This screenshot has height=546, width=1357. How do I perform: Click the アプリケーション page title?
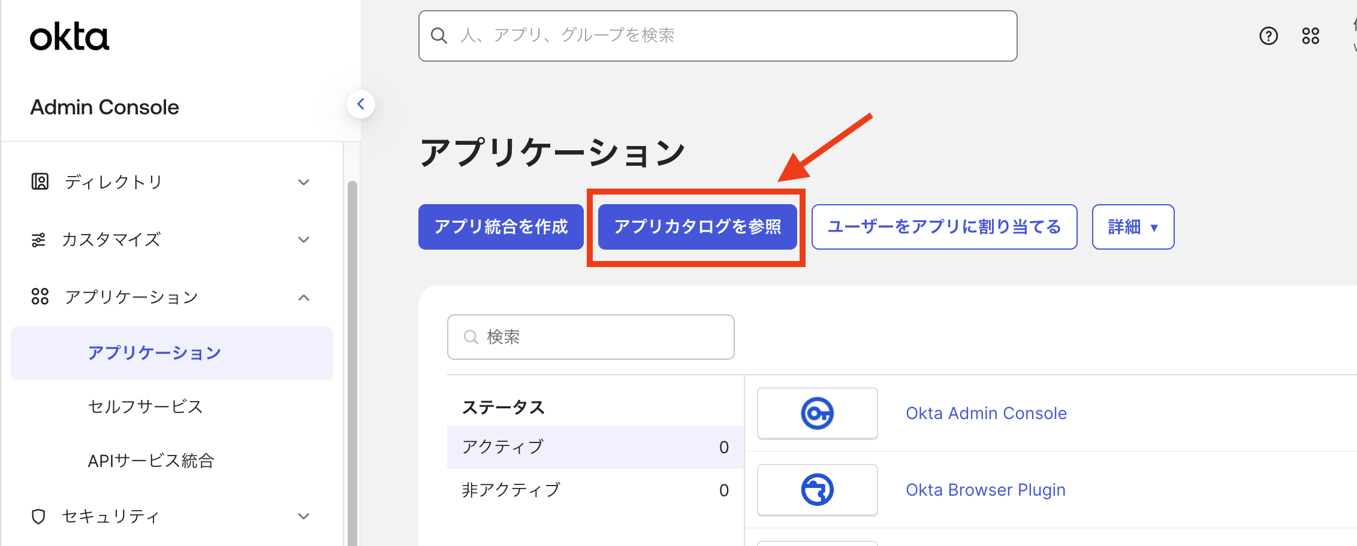coord(552,152)
